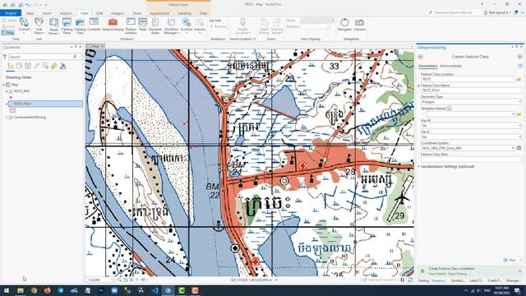Expand the Coordinate System dropdown
Viewport: 526px width, 296px height.
(x=513, y=148)
